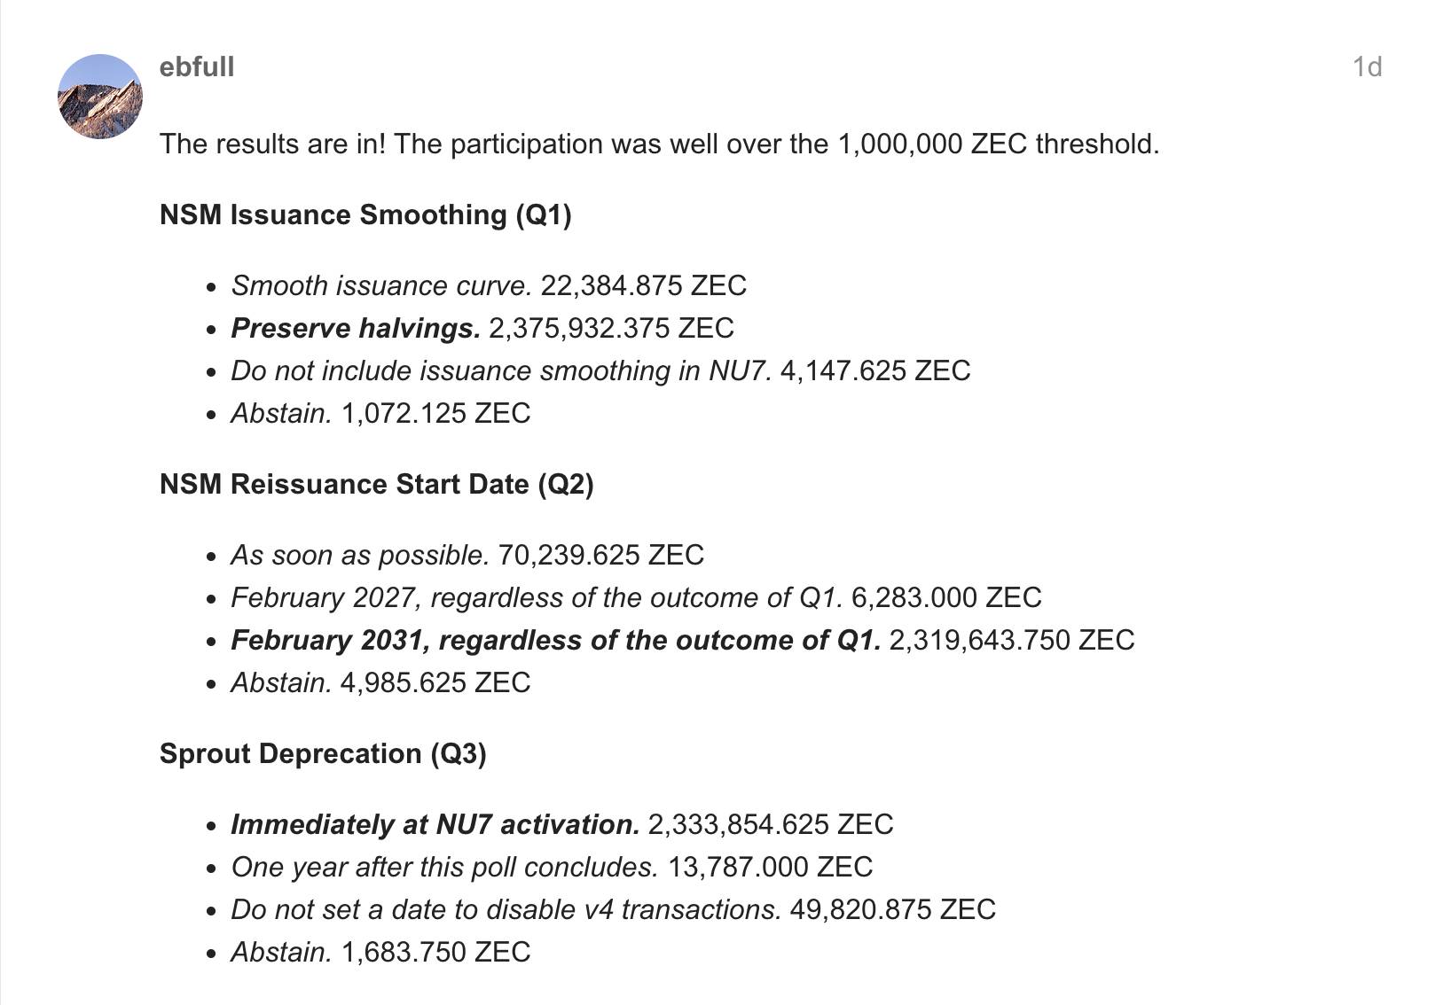Image resolution: width=1435 pixels, height=1005 pixels.
Task: Select the Immediately at NU7 activation result
Action: (x=562, y=825)
